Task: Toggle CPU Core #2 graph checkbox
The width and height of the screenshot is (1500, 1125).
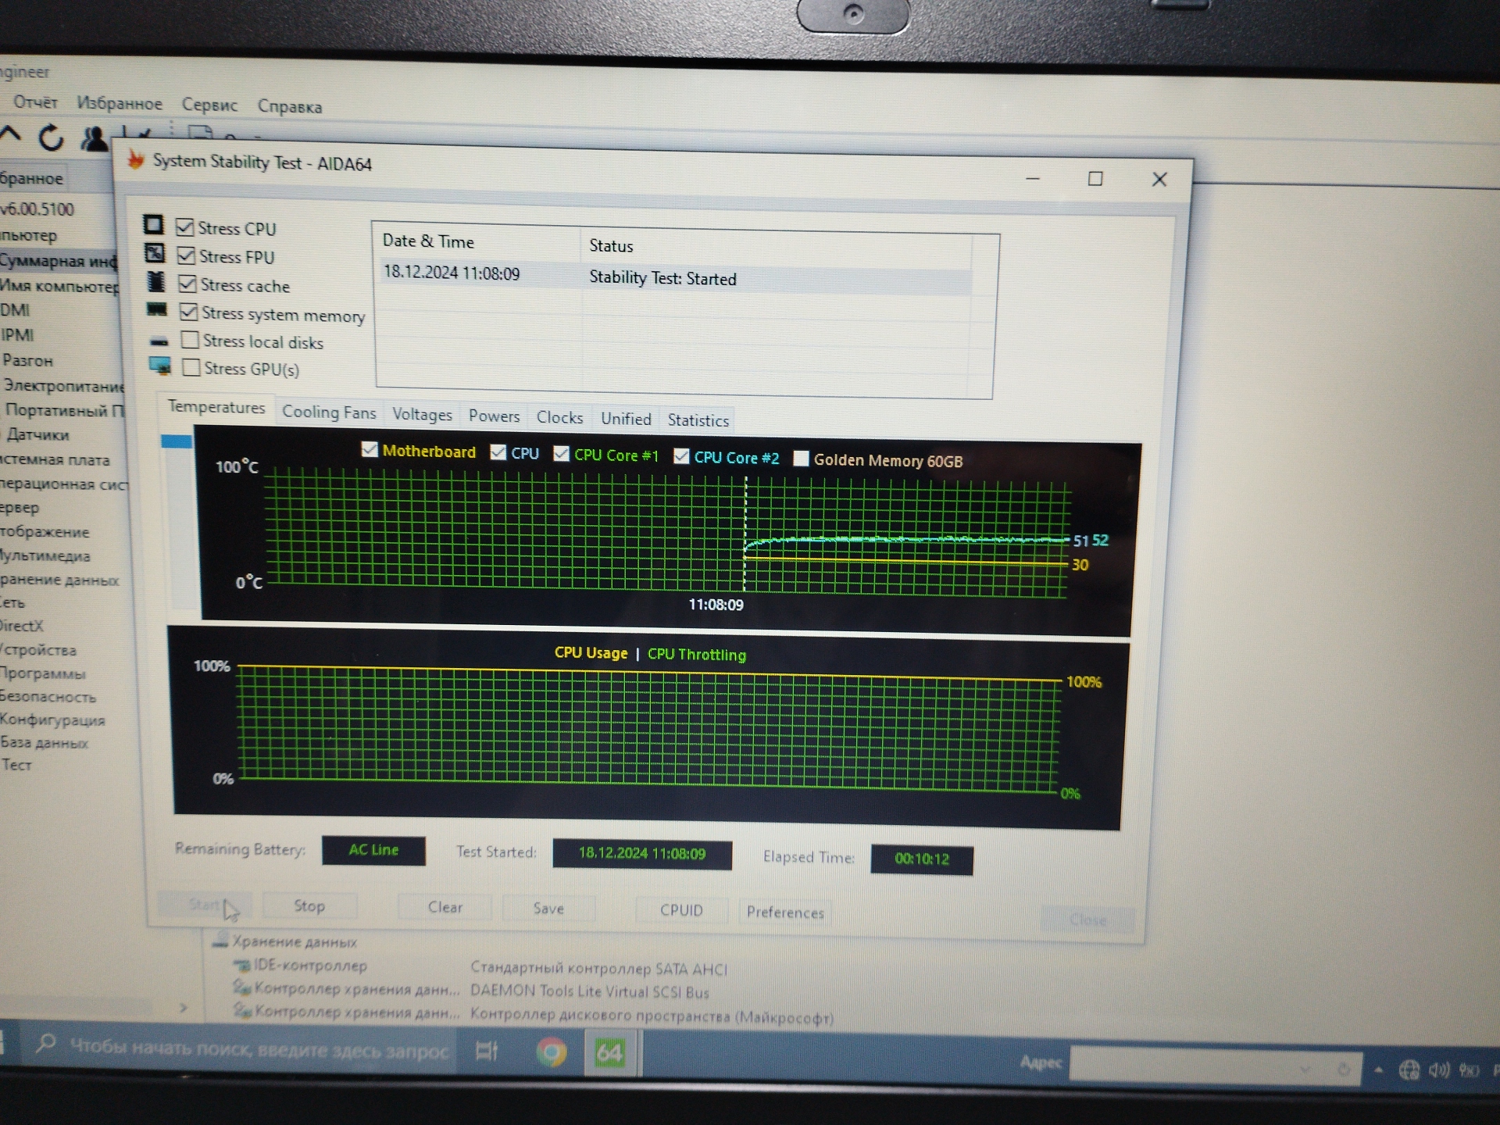Action: (681, 456)
